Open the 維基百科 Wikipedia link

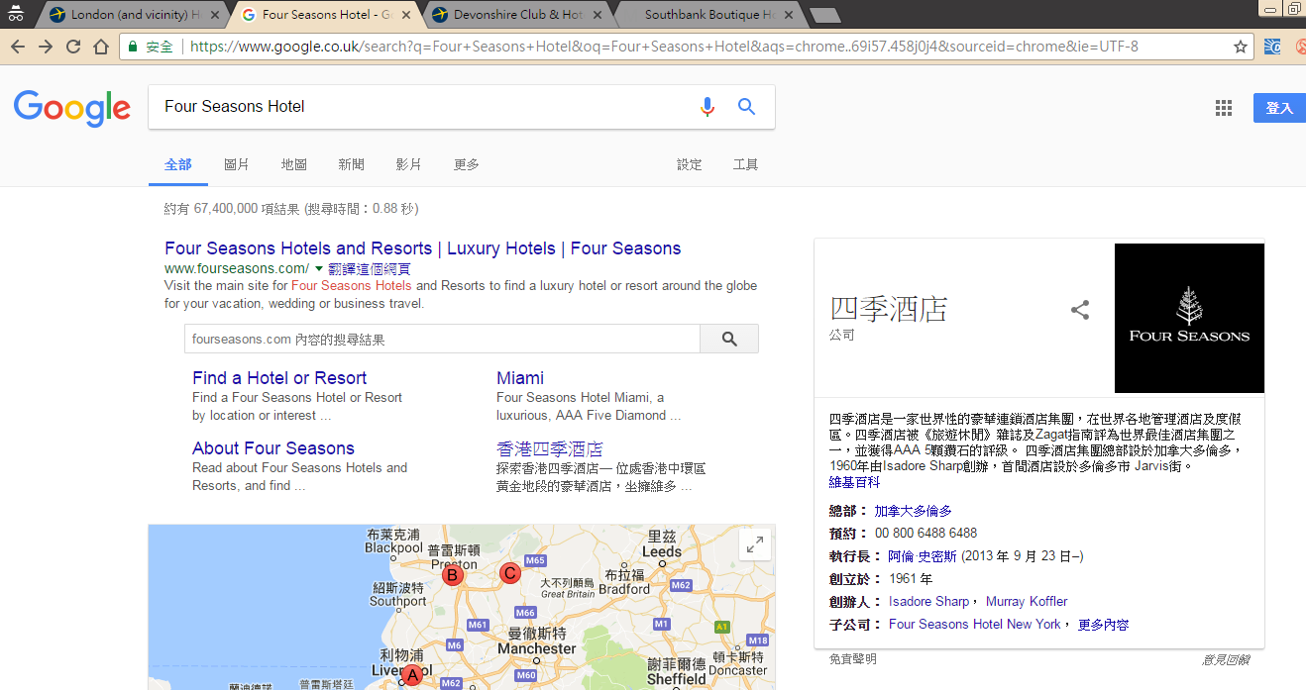(854, 482)
